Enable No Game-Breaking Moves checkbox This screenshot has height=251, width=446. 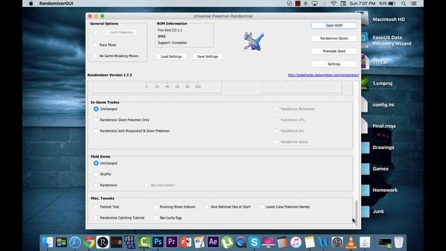click(95, 56)
